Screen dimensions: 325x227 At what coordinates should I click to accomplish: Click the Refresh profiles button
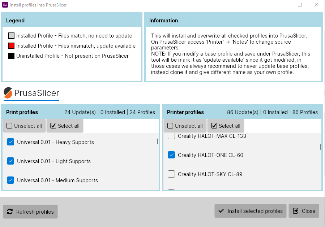(30, 211)
